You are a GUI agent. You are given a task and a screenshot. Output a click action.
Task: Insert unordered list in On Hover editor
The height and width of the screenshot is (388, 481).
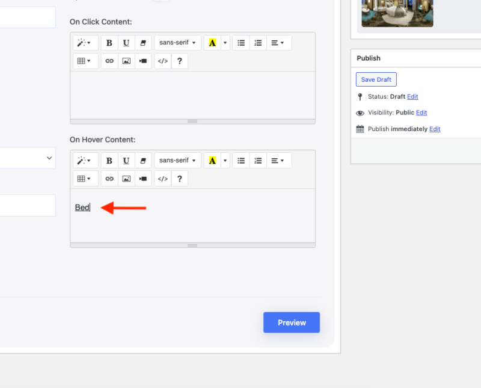coord(241,161)
